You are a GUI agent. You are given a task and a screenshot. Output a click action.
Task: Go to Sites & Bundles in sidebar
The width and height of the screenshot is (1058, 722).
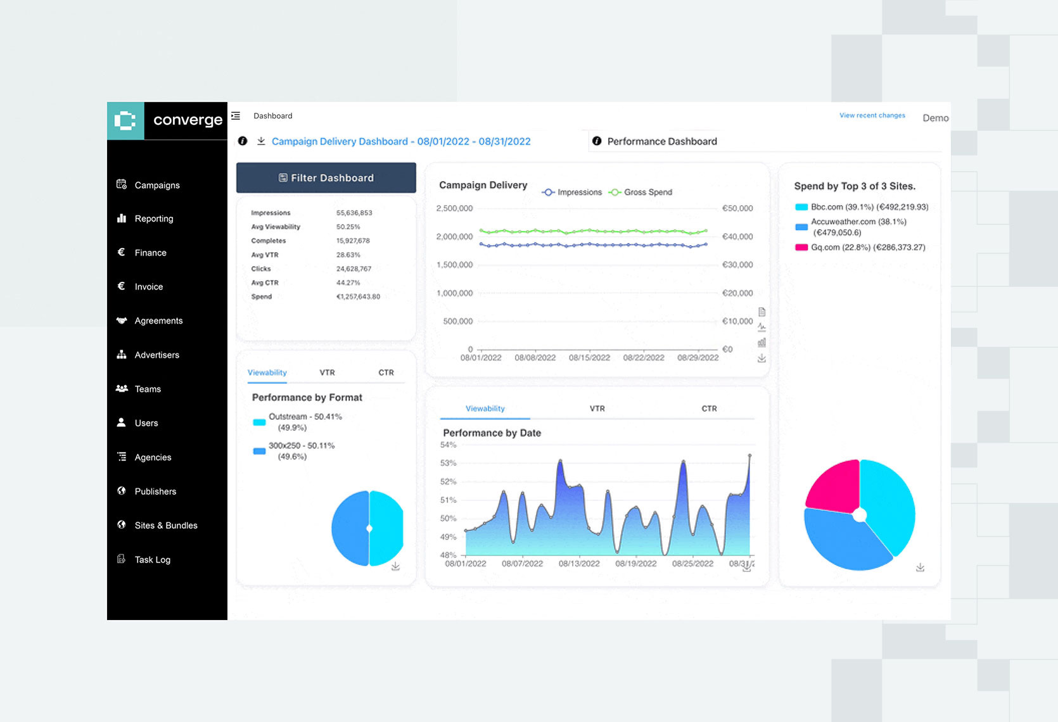point(166,526)
